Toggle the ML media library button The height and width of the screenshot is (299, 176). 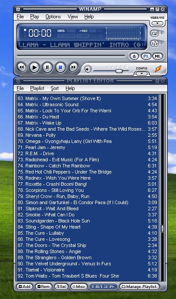pos(158,56)
